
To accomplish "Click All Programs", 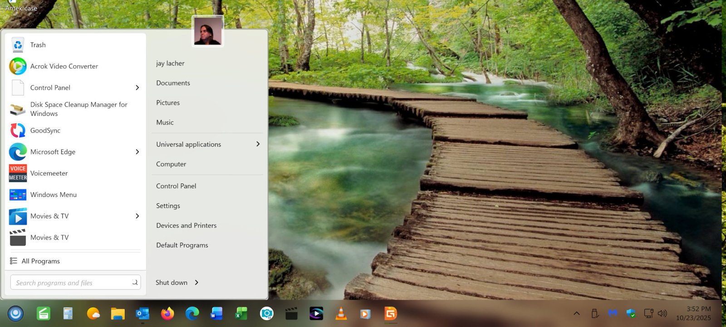I will pyautogui.click(x=41, y=261).
